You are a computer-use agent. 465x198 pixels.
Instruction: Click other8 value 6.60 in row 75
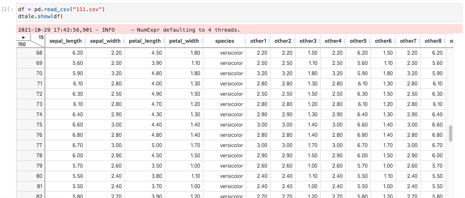pos(438,125)
